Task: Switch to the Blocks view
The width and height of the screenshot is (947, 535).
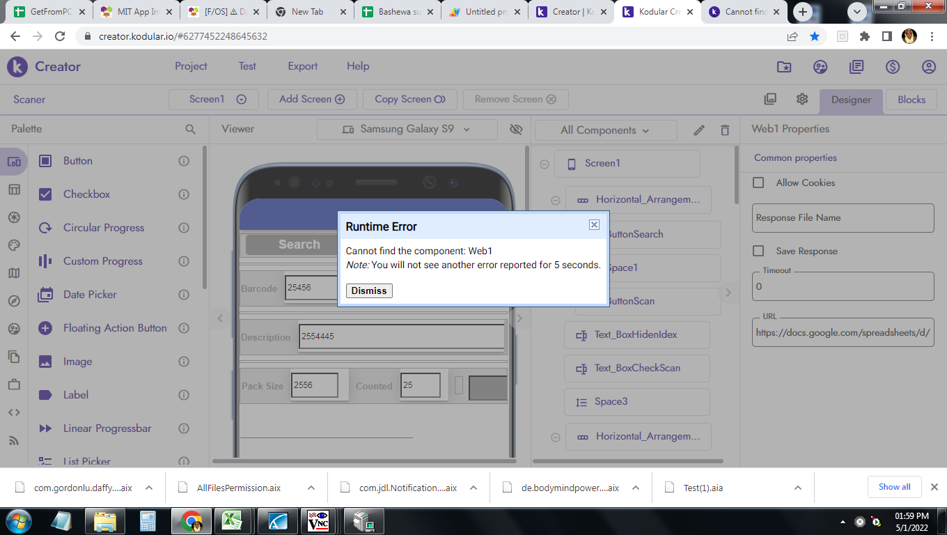Action: (x=911, y=100)
